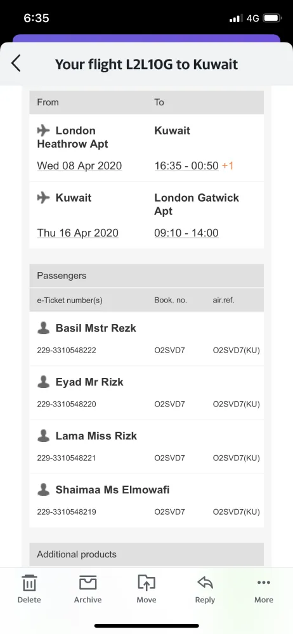
Task: Tap passenger name Eyad Mr Rizk
Action: (x=89, y=382)
